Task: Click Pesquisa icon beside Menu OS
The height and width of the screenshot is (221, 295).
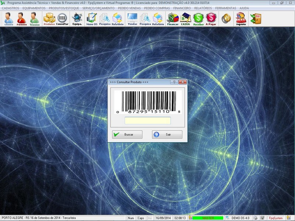Action: tap(105, 19)
